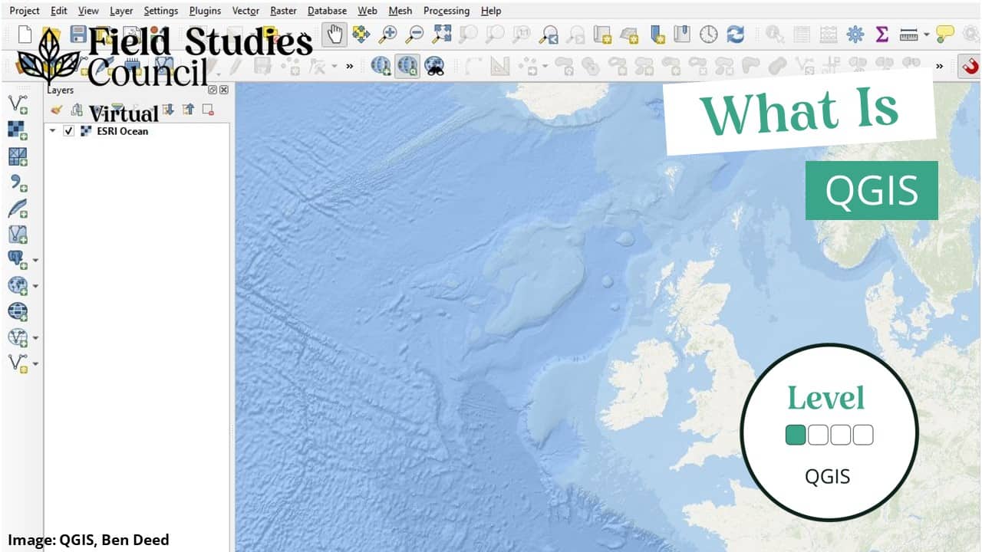Viewport: 982px width, 552px height.
Task: Open Layer Styling brush icon in Layers panel
Action: pos(55,110)
